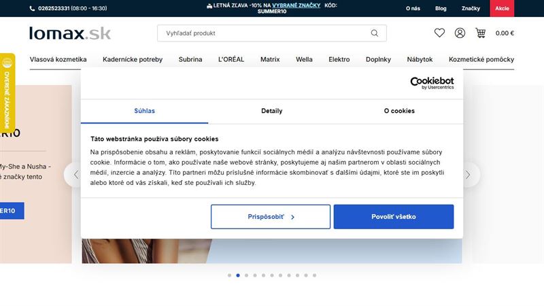
Task: Open the O nás link
Action: coord(413,8)
